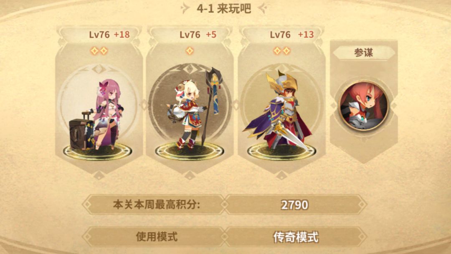Click the Lv76 +13 level header

pos(291,35)
